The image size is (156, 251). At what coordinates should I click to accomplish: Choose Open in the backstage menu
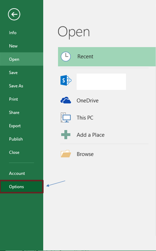22,59
